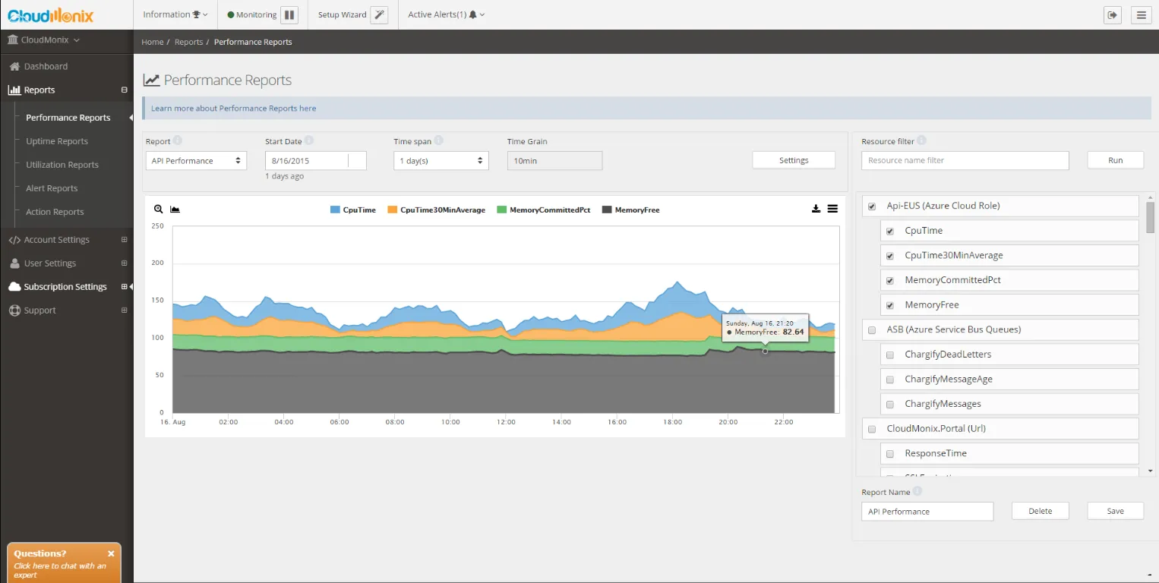
Task: Switch to Uptime Reports in the sidebar
Action: coord(56,140)
